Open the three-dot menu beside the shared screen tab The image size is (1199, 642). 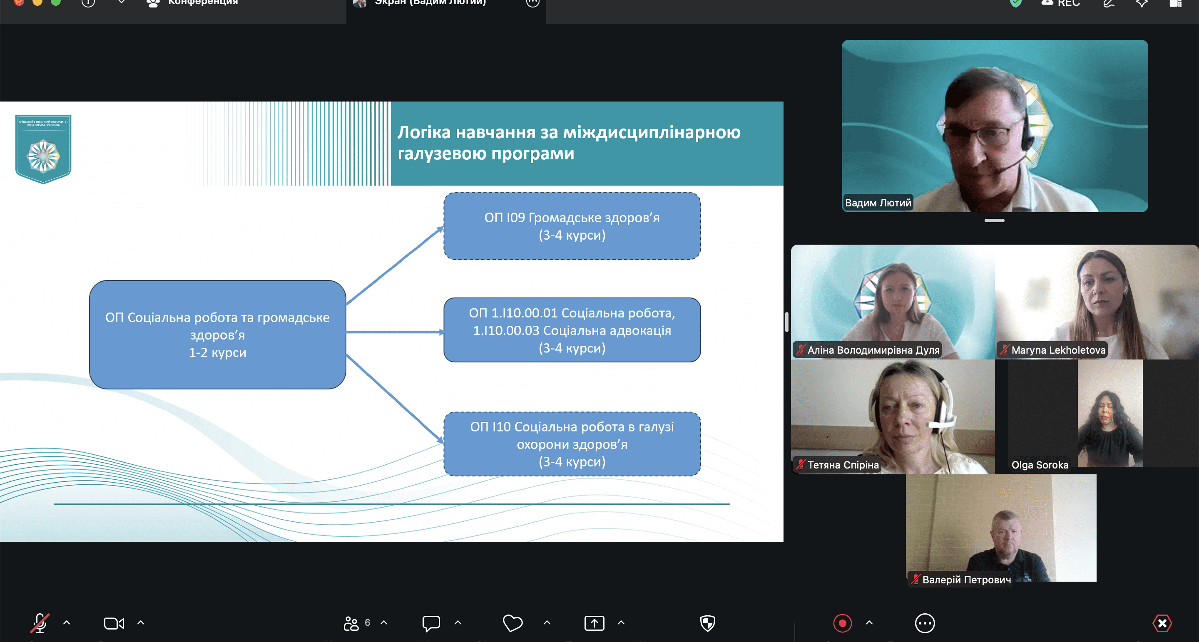(x=532, y=3)
